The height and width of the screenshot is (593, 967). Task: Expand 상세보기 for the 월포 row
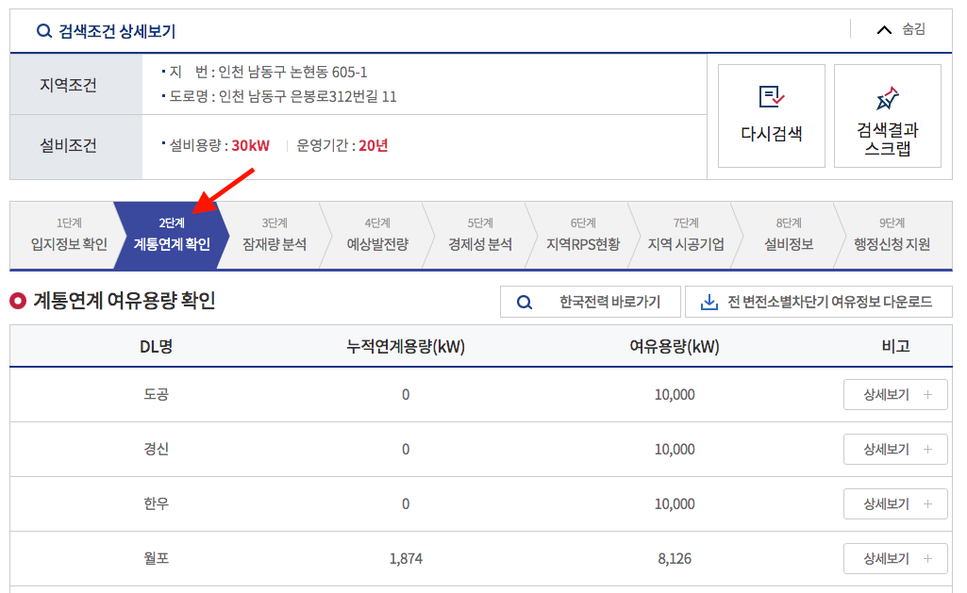[x=895, y=558]
